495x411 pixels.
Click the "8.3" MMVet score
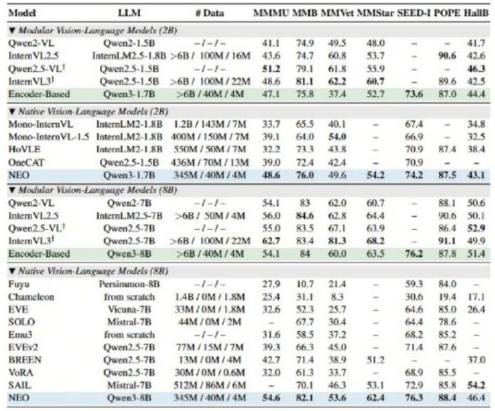[x=337, y=297]
